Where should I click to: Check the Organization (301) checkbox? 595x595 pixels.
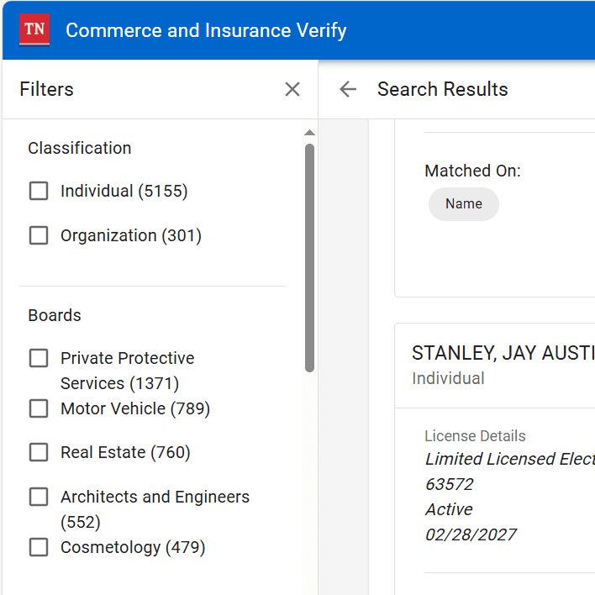pyautogui.click(x=39, y=235)
